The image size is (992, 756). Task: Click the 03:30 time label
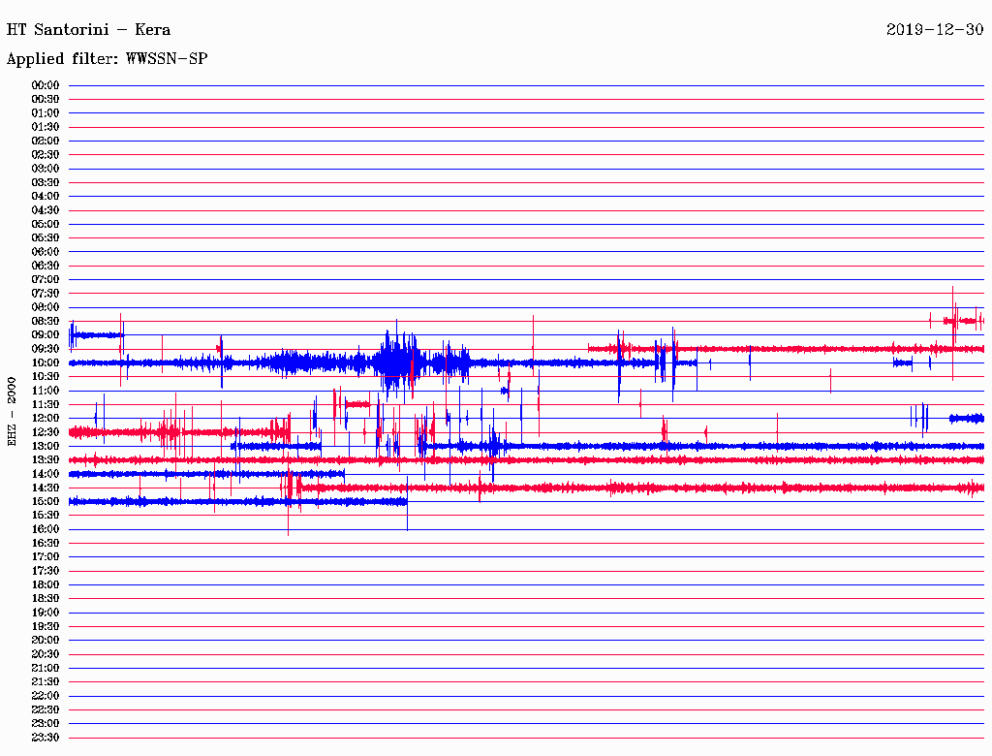[46, 182]
